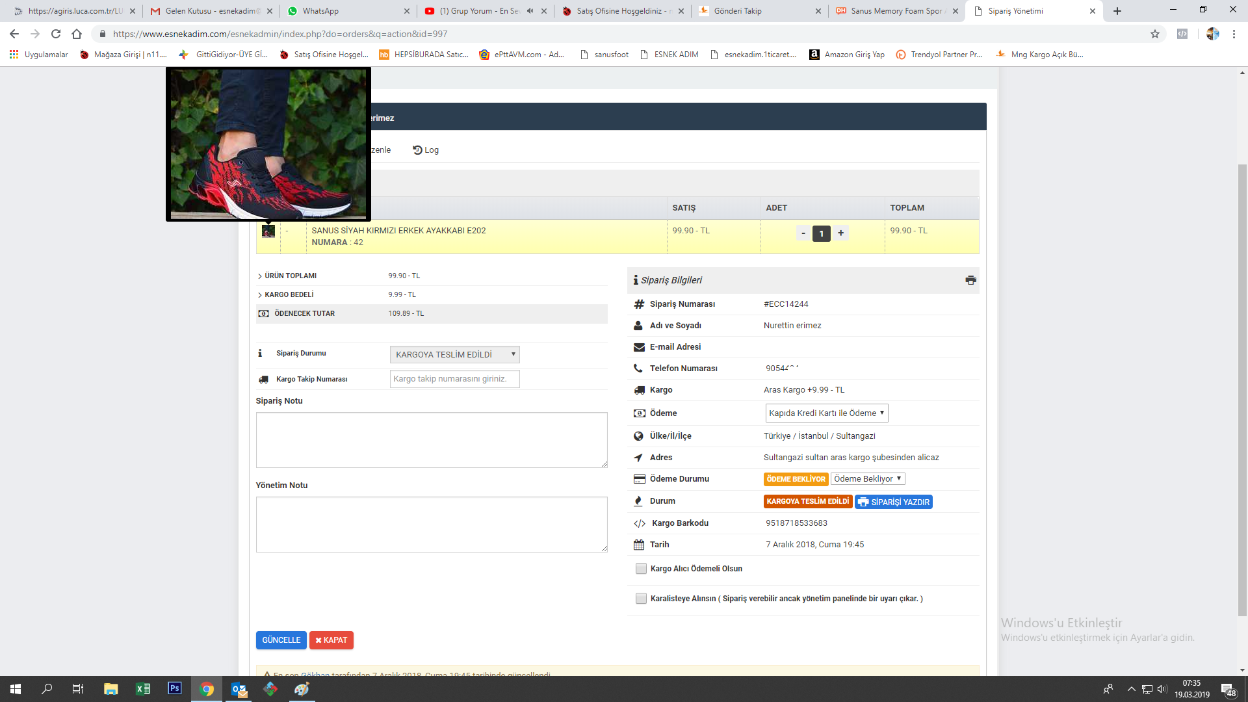The image size is (1248, 702).
Task: Click the code extension icon in toolbar
Action: pyautogui.click(x=1182, y=34)
